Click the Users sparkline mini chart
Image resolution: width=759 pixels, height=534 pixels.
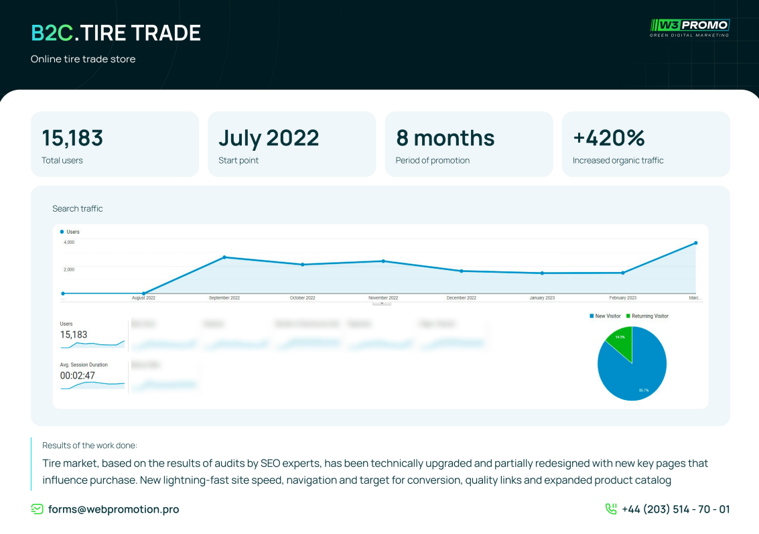point(92,344)
